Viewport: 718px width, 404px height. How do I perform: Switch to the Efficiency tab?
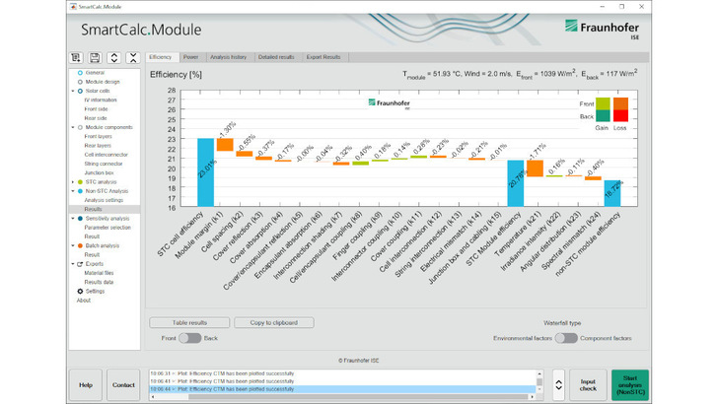[160, 57]
